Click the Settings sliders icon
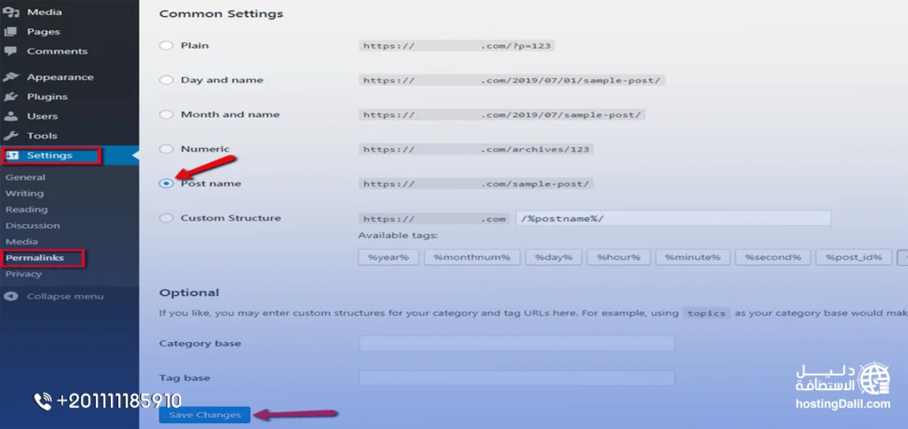 [x=12, y=156]
